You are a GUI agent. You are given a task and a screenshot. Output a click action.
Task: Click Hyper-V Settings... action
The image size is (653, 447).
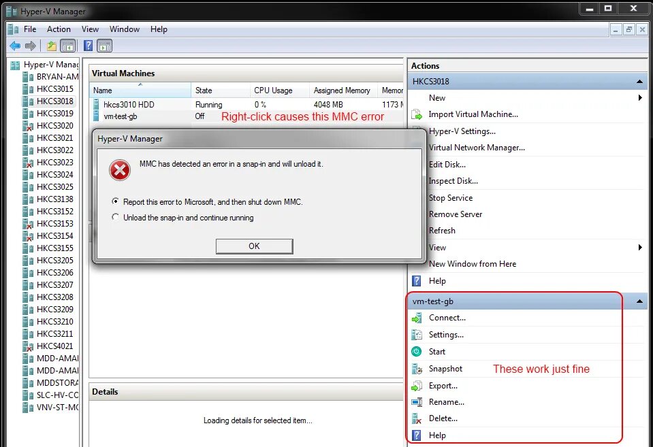click(x=462, y=131)
